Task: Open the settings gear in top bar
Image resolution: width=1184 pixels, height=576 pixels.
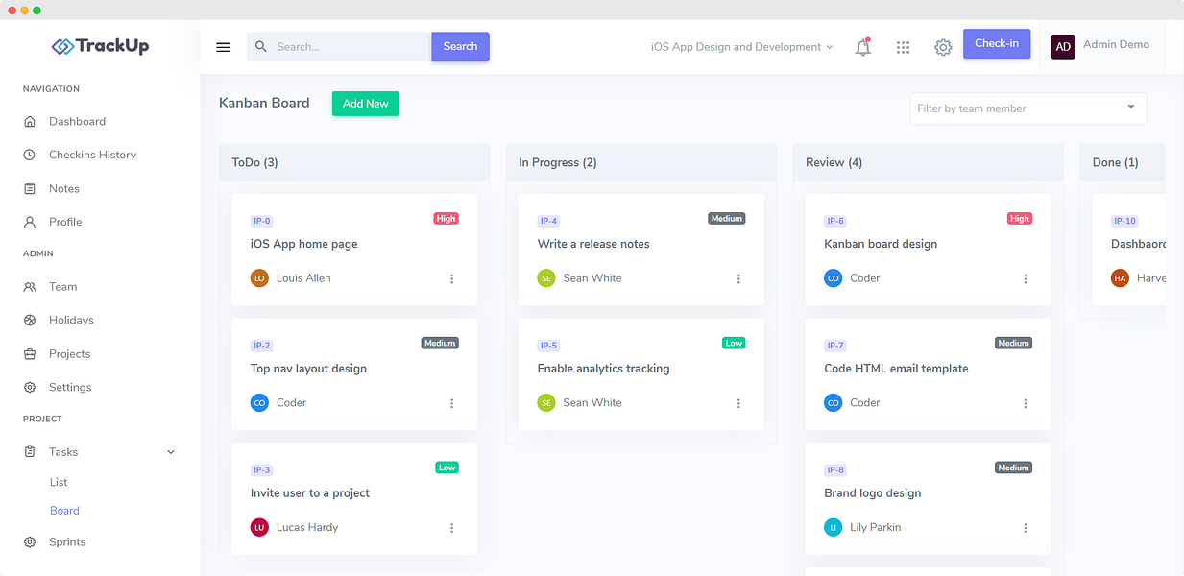Action: point(943,47)
